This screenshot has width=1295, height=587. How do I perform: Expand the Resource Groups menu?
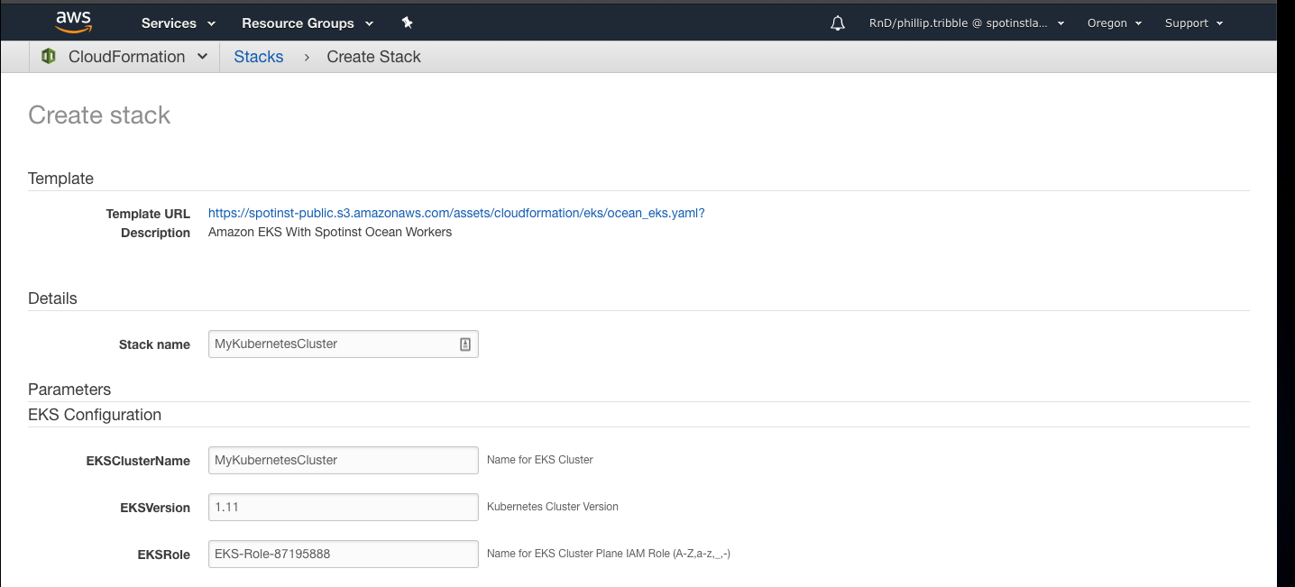click(x=308, y=23)
